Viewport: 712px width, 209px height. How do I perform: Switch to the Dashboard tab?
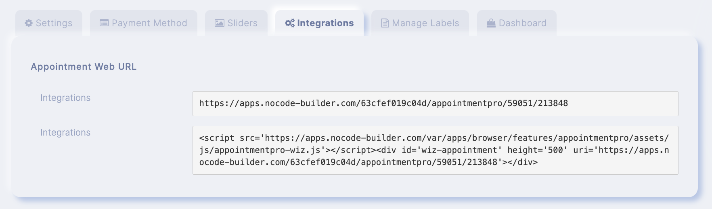point(517,23)
